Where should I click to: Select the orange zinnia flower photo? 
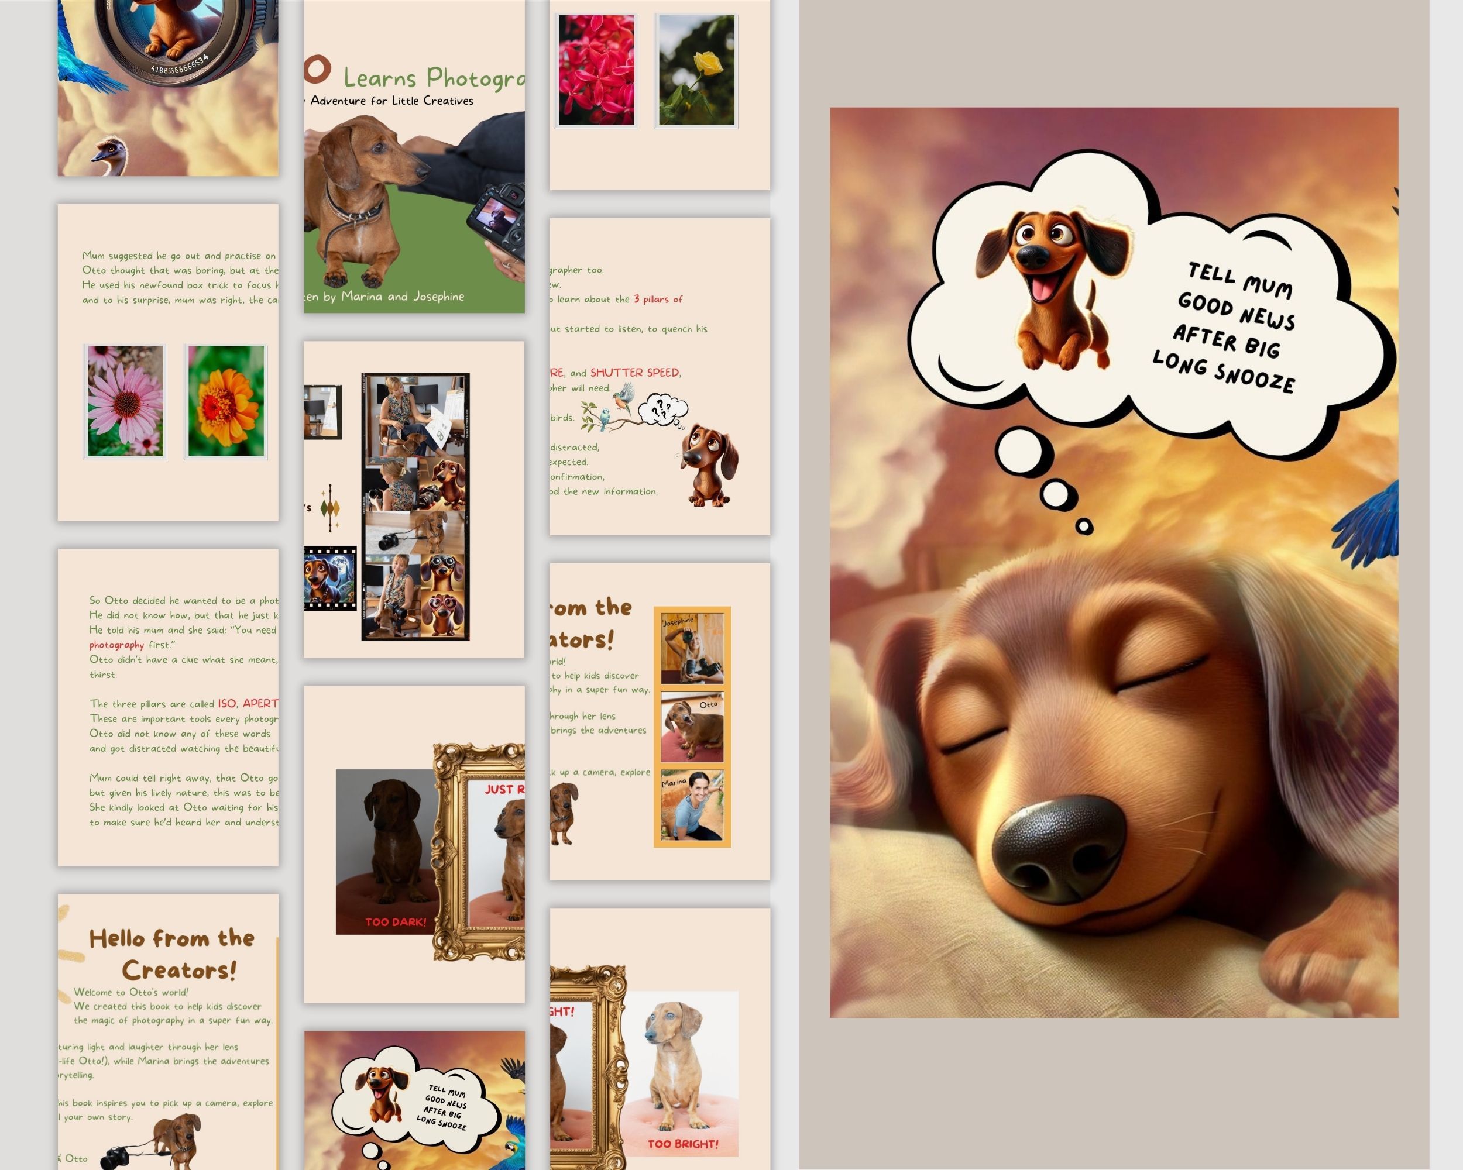226,401
